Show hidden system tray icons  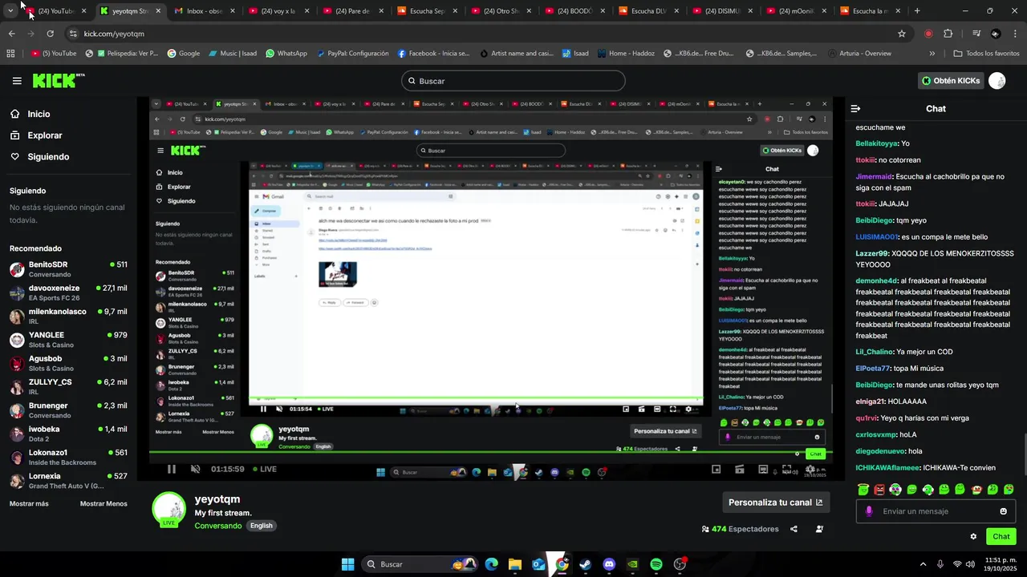click(x=923, y=564)
